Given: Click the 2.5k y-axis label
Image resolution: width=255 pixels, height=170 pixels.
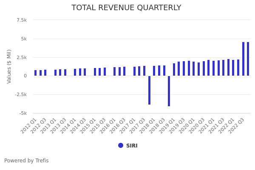Looking at the screenshot, I should click(x=22, y=57).
